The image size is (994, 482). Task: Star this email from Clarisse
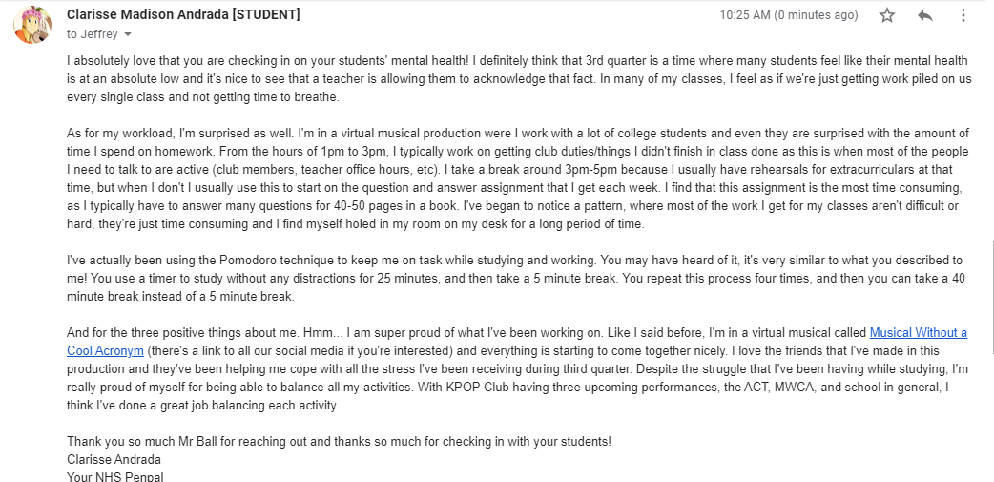(x=887, y=15)
